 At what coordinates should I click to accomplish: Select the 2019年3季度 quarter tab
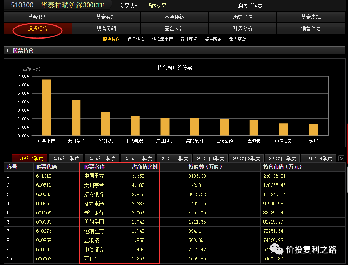66,158
